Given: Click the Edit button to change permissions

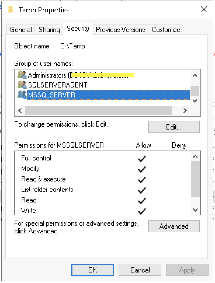Looking at the screenshot, I should point(174,127).
